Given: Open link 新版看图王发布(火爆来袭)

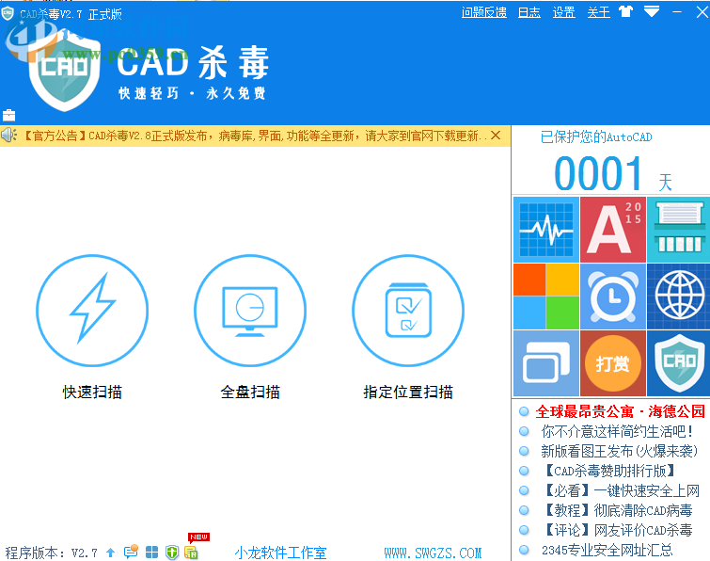Looking at the screenshot, I should pos(619,451).
